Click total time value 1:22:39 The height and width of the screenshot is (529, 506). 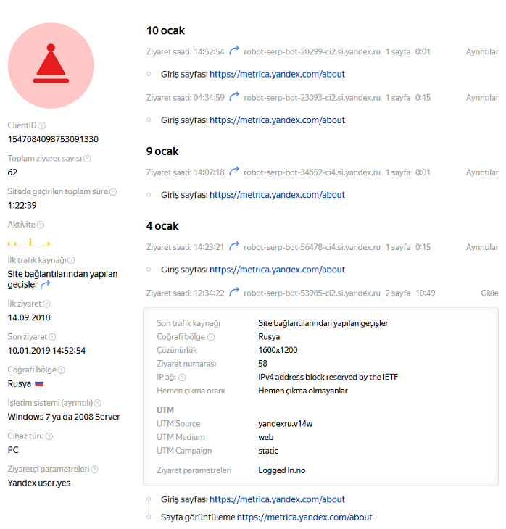coord(22,206)
